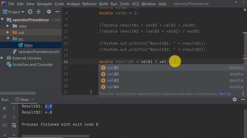Click the Project panel horizontal scrollbar
Image resolution: width=247 pixels, height=138 pixels.
(x=18, y=93)
